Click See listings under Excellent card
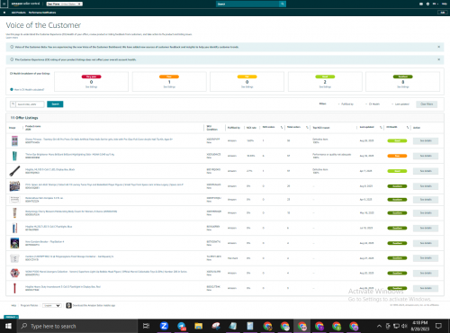 [x=403, y=87]
